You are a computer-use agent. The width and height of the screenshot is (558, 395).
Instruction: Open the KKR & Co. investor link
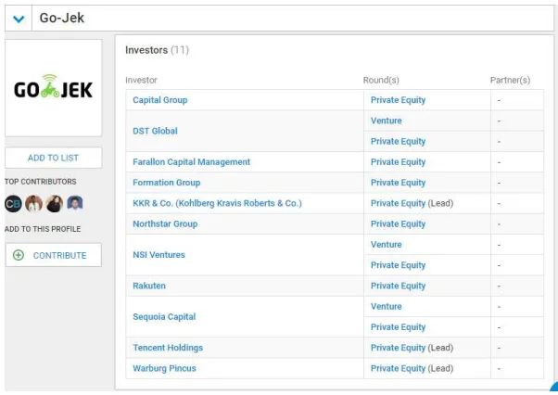tap(217, 203)
